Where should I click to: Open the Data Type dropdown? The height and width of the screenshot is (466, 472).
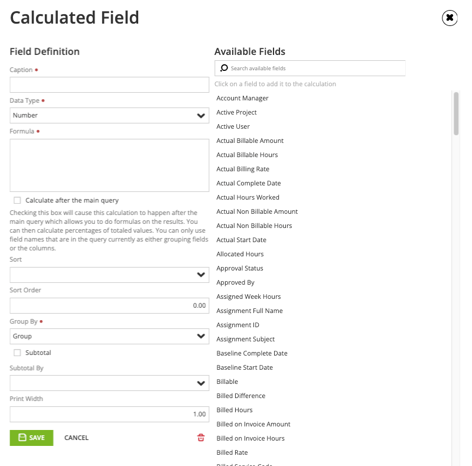(x=109, y=116)
